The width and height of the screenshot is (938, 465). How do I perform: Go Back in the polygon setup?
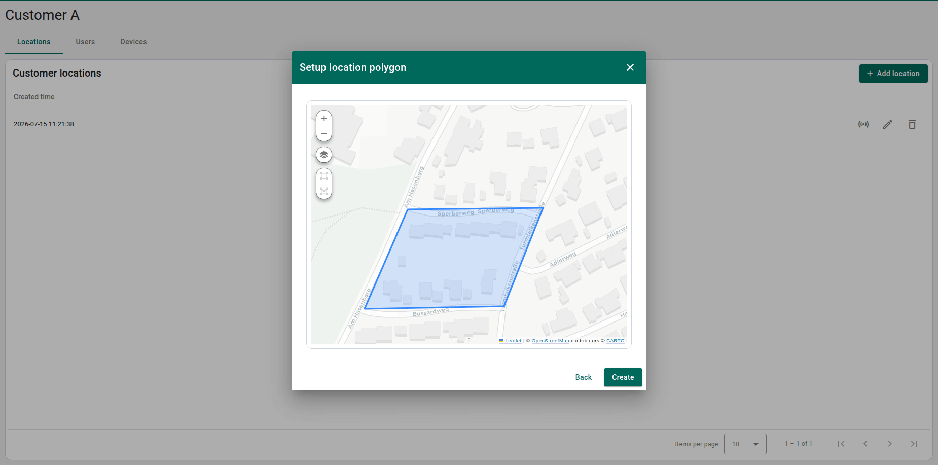pyautogui.click(x=584, y=377)
